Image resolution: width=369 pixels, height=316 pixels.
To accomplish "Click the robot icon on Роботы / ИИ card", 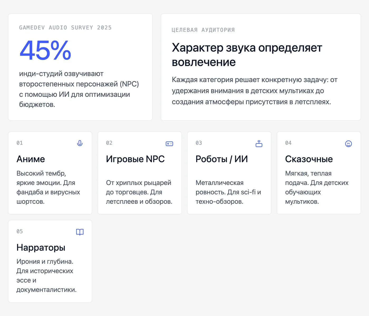I will click(x=259, y=144).
